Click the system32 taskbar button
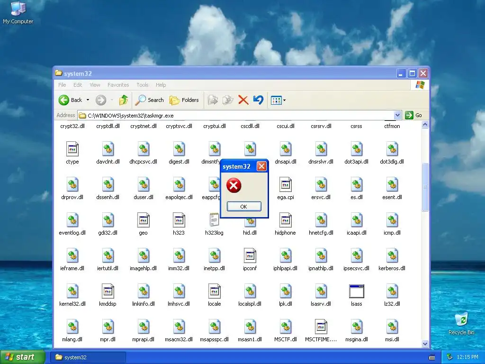Image resolution: width=485 pixels, height=364 pixels. pyautogui.click(x=88, y=357)
